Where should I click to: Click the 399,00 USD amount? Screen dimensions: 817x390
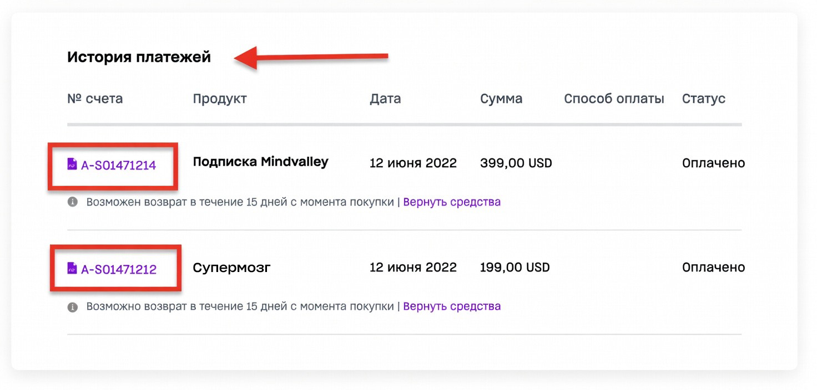(516, 163)
